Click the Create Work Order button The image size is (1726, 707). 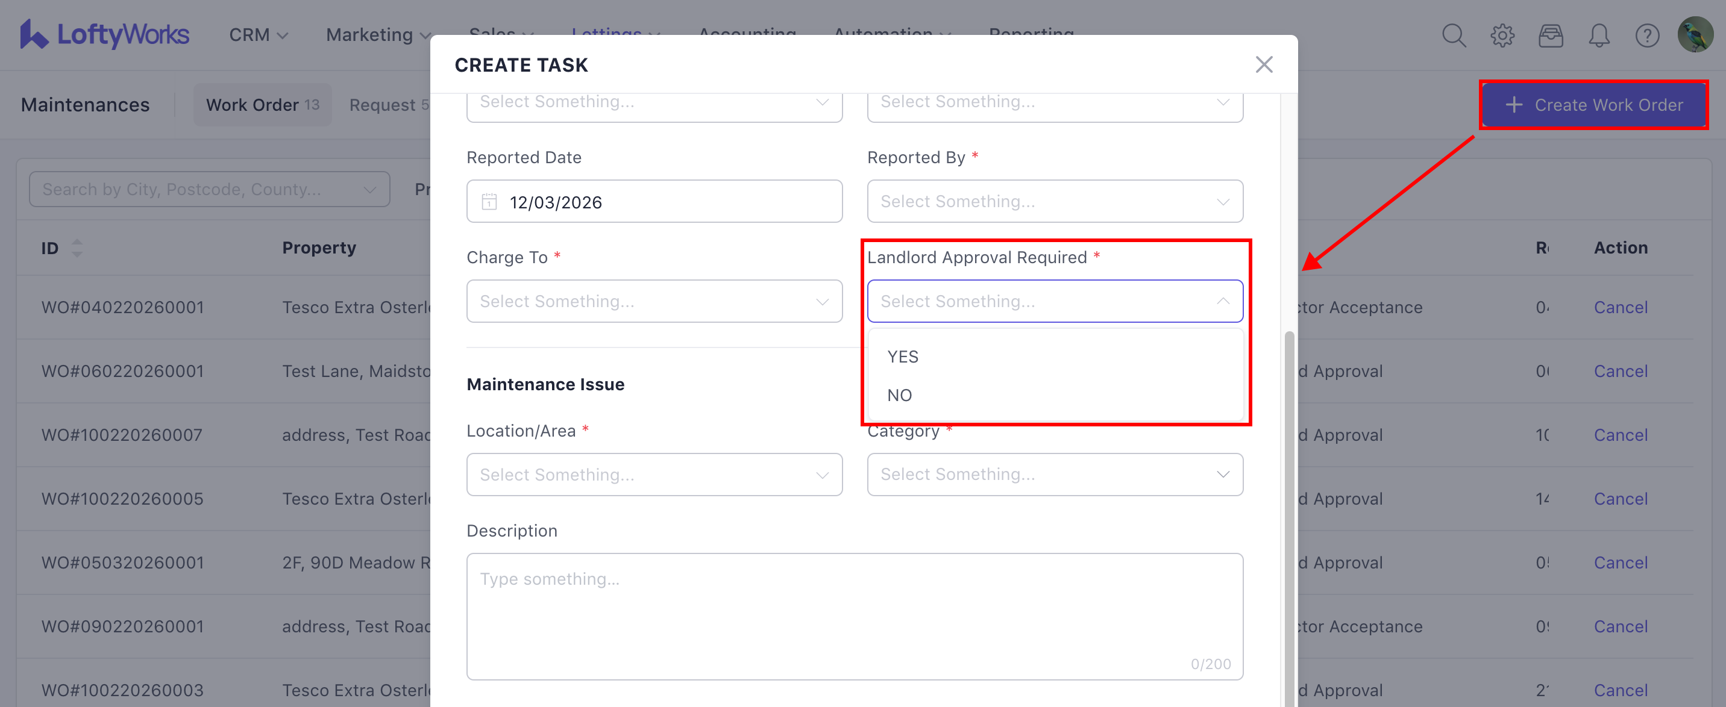pyautogui.click(x=1594, y=105)
